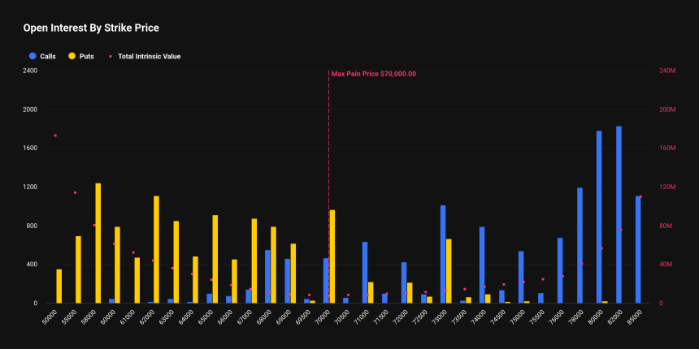Image resolution: width=699 pixels, height=349 pixels.
Task: Select the blue call bar at 78000 strike
Action: click(x=580, y=245)
